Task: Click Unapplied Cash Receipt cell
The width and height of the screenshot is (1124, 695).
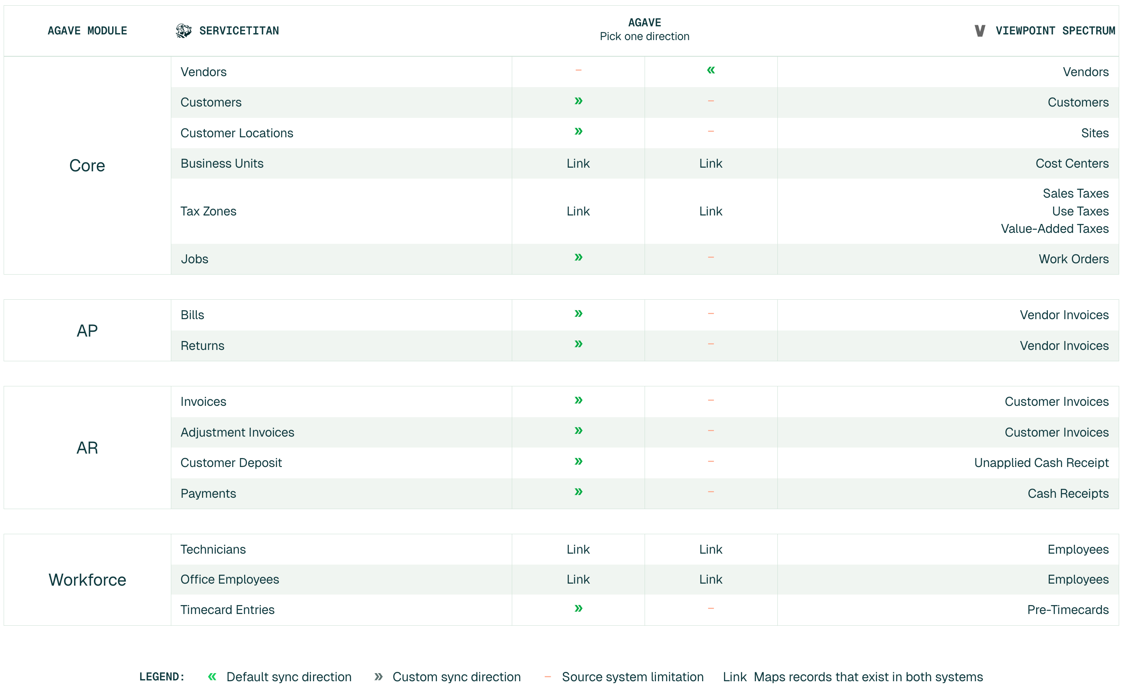Action: (1041, 463)
